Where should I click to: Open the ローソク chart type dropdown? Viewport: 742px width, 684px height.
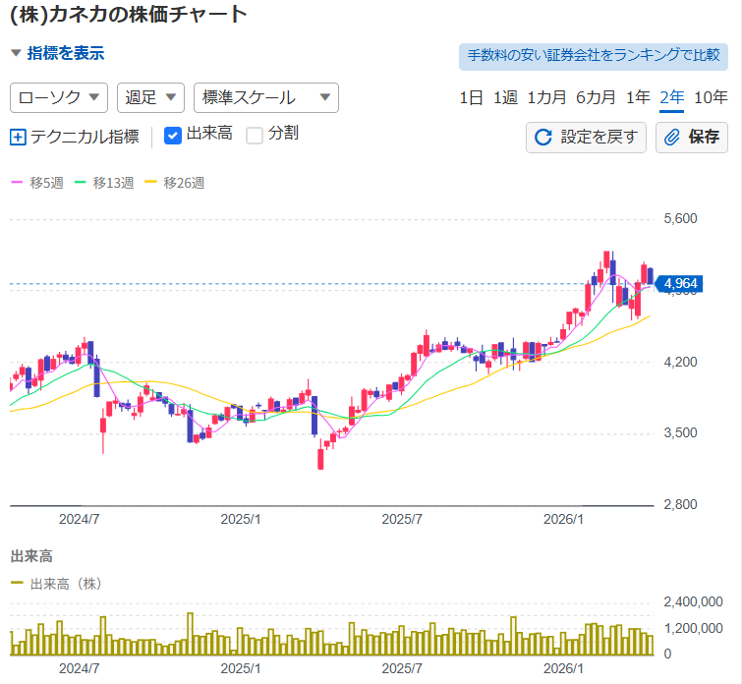58,97
